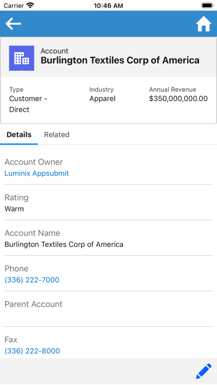Tap the Wi-Fi status icon
This screenshot has width=217, height=385.
click(30, 6)
